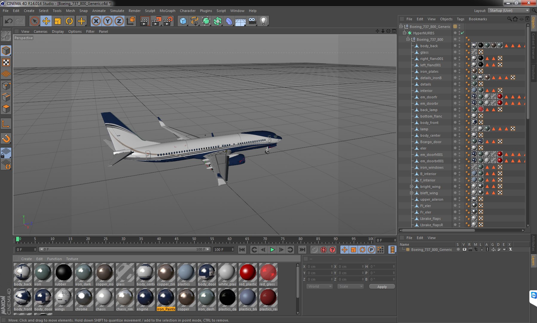Image resolution: width=537 pixels, height=323 pixels.
Task: Enable the snap magnet icon
Action: point(6,138)
